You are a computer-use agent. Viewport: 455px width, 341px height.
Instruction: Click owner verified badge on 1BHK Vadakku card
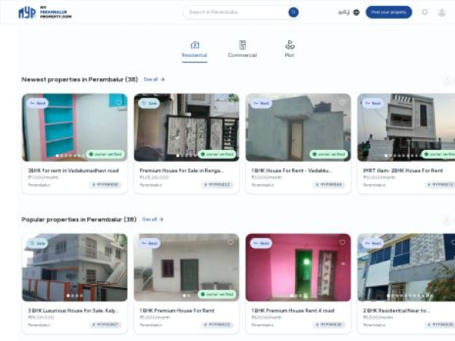329,155
